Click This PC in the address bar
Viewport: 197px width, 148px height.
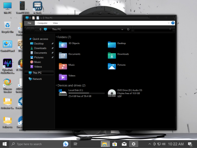coord(56,30)
